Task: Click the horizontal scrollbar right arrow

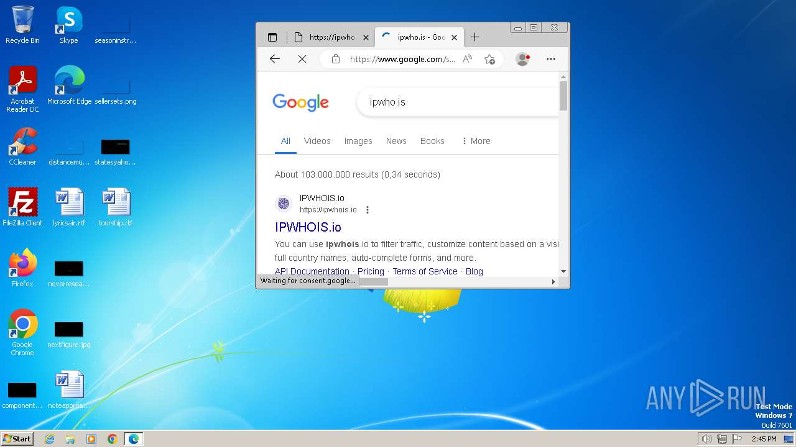Action: pos(553,282)
